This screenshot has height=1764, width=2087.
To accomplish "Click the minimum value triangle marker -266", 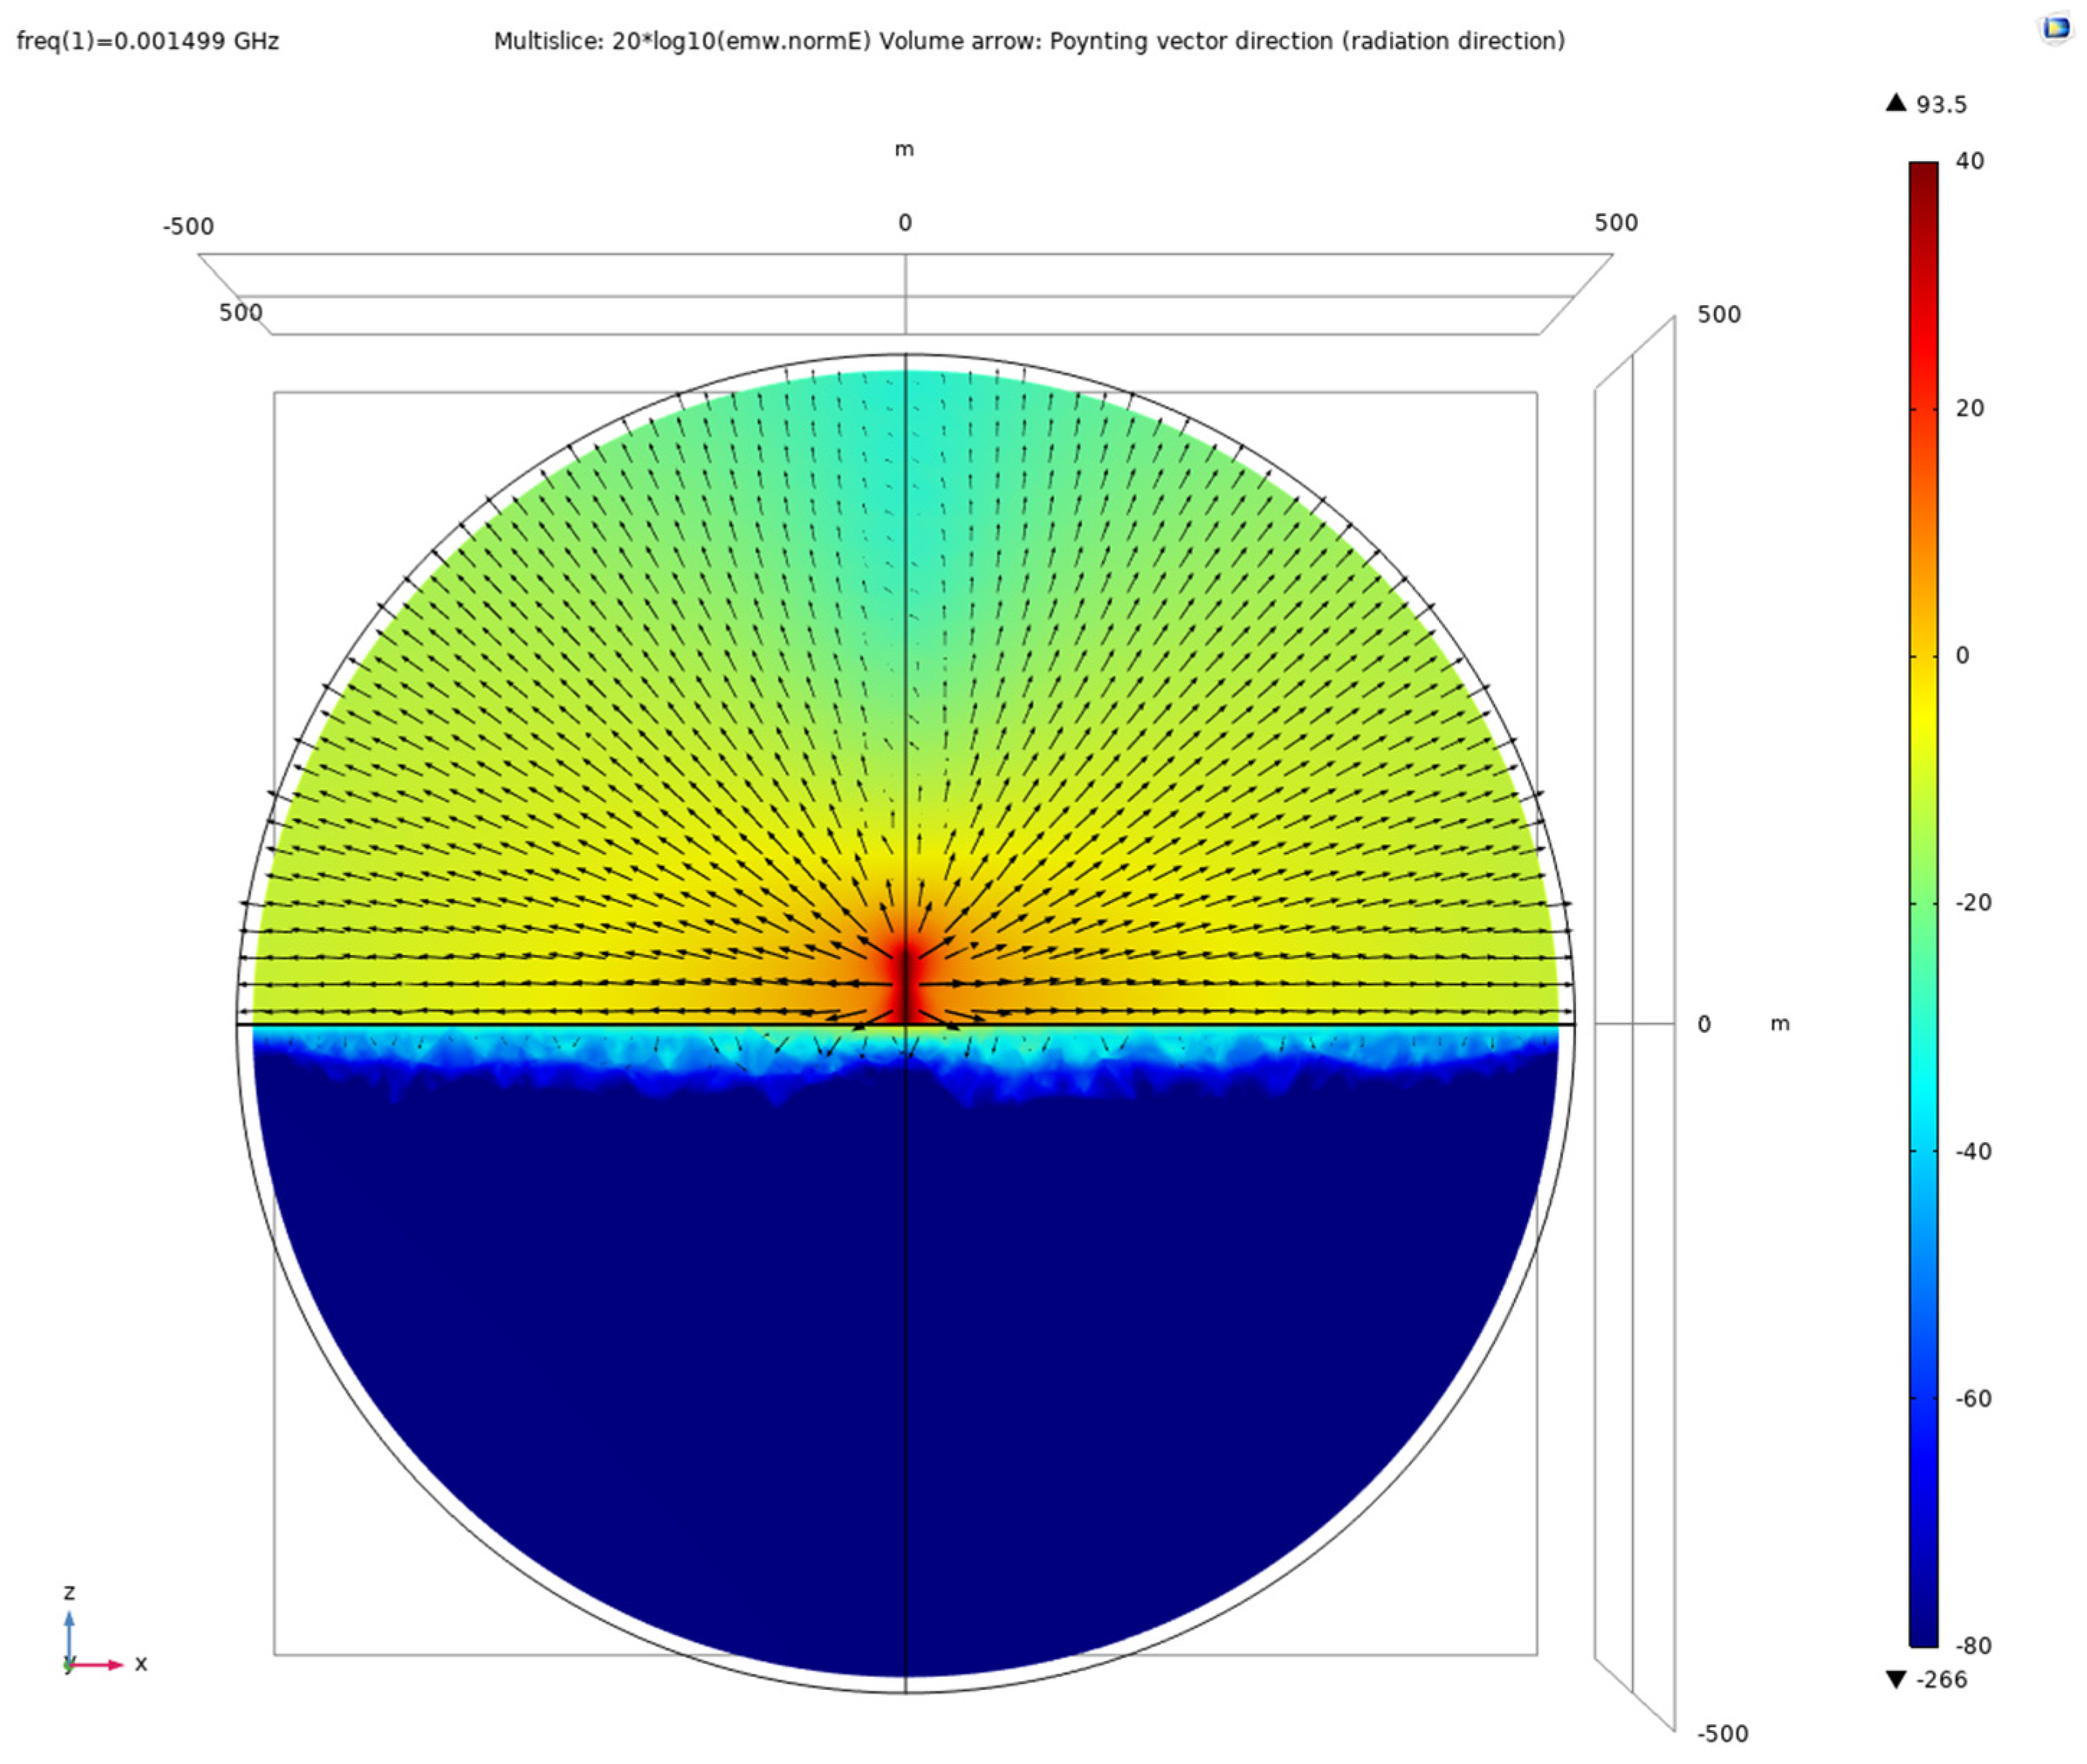I will pos(1895,1679).
